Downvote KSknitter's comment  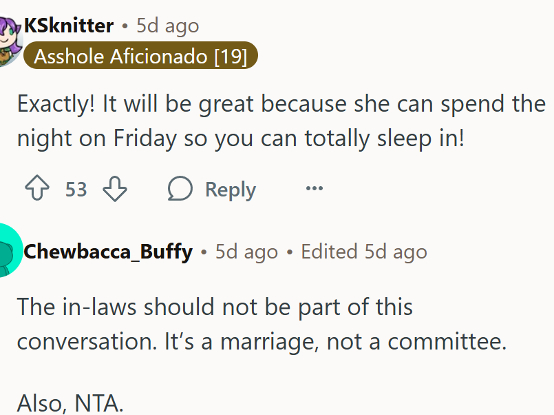115,189
